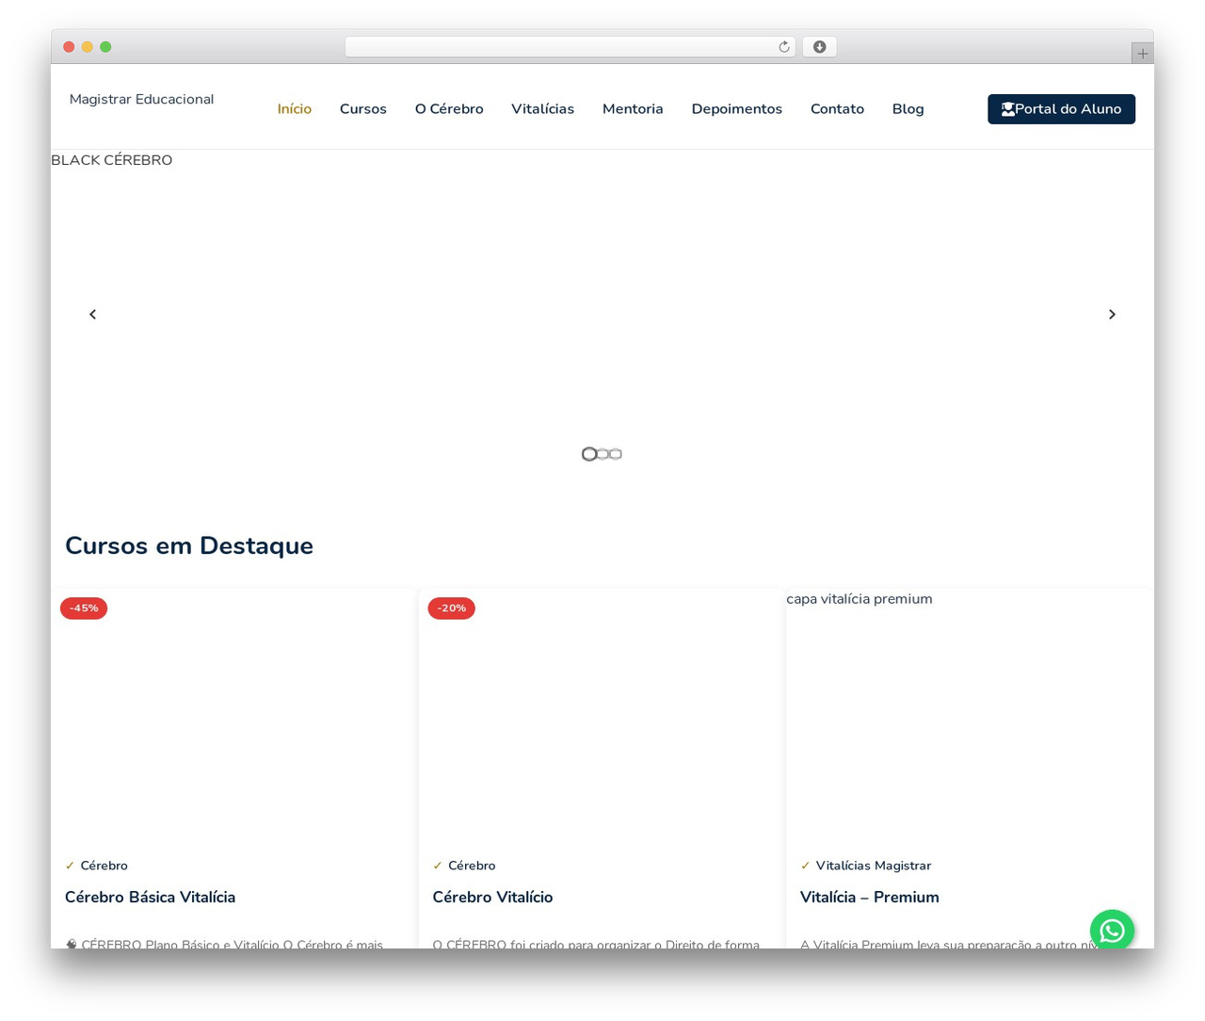Open the Cursos menu item

coord(363,109)
